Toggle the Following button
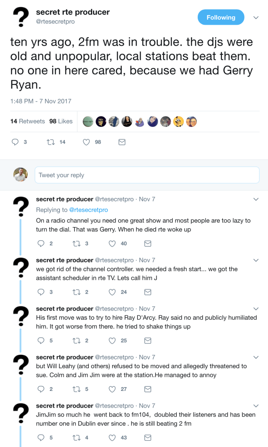The width and height of the screenshot is (268, 447). (221, 18)
